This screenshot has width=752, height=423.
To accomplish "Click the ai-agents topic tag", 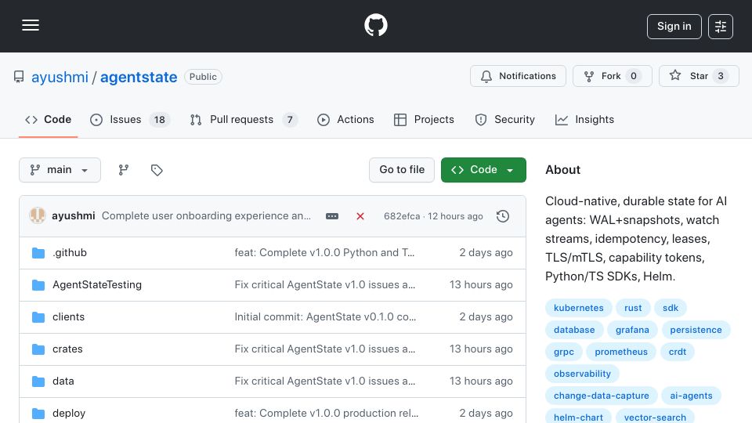I will tap(691, 396).
